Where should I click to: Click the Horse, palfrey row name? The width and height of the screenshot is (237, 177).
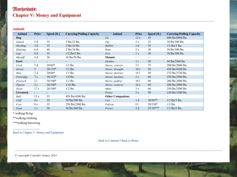(114, 81)
